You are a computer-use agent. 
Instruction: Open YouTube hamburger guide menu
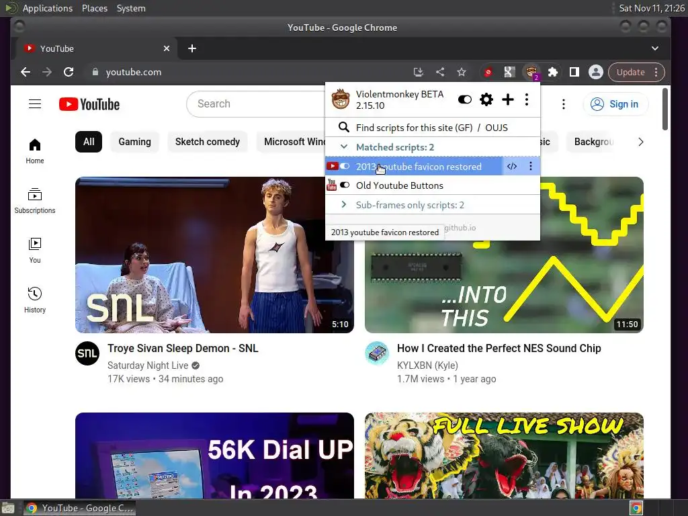click(35, 104)
